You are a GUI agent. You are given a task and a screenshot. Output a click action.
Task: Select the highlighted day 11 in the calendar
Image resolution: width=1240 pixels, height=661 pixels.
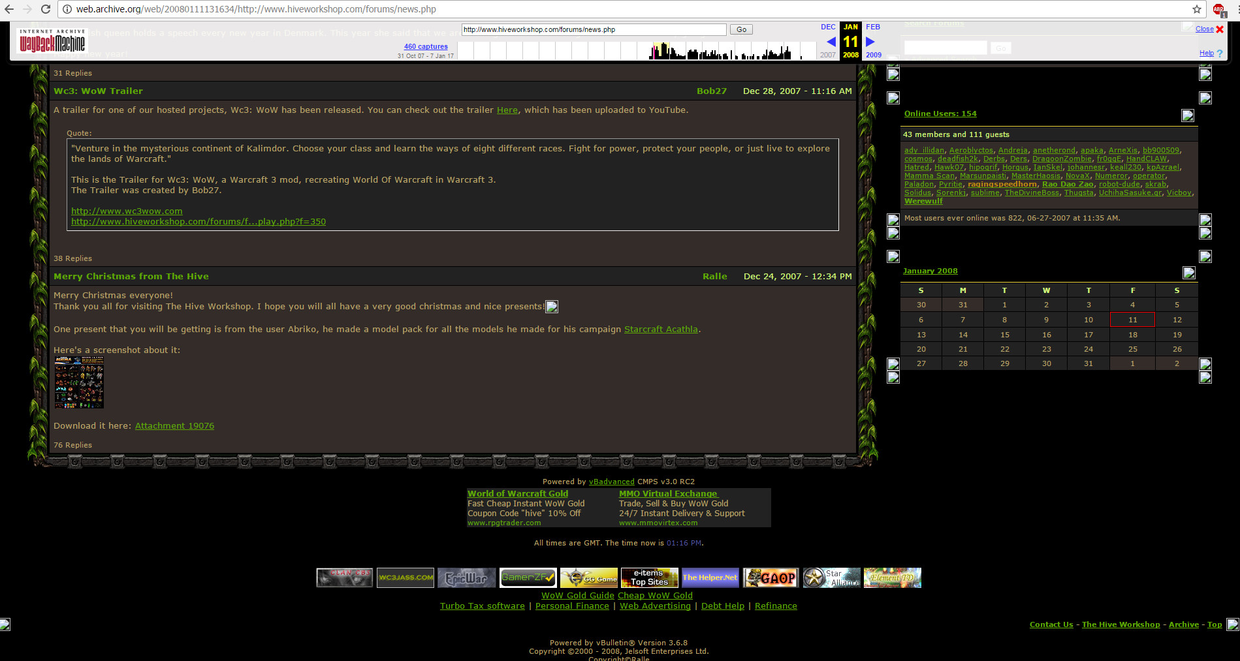[1132, 320]
